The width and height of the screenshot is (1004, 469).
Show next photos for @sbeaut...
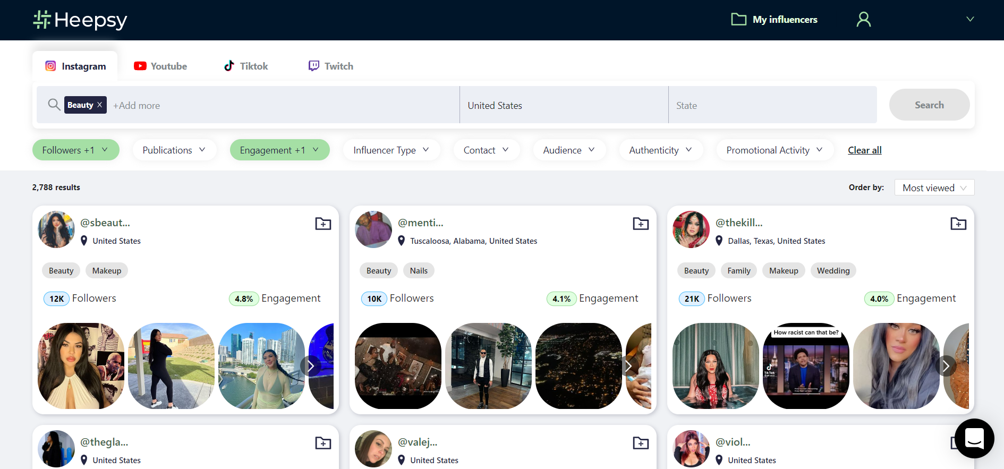311,366
